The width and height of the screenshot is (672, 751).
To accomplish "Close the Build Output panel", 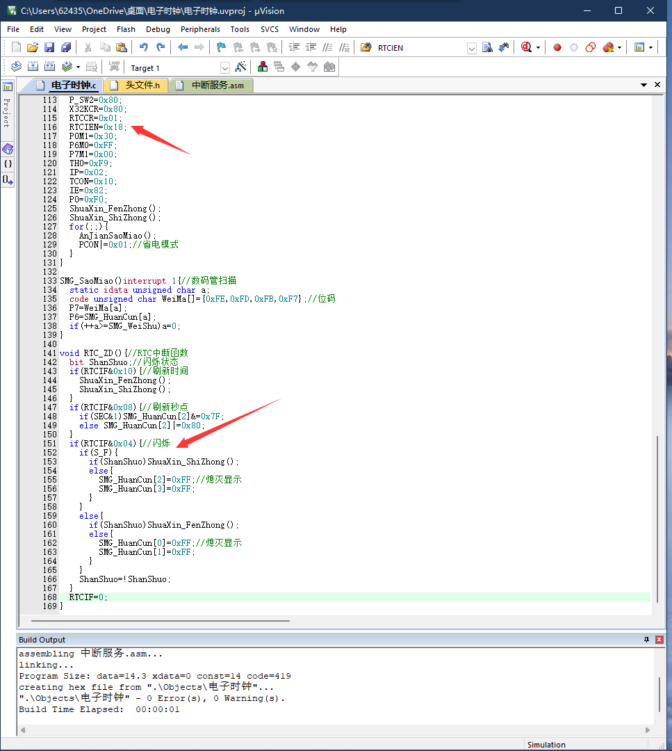I will [659, 640].
